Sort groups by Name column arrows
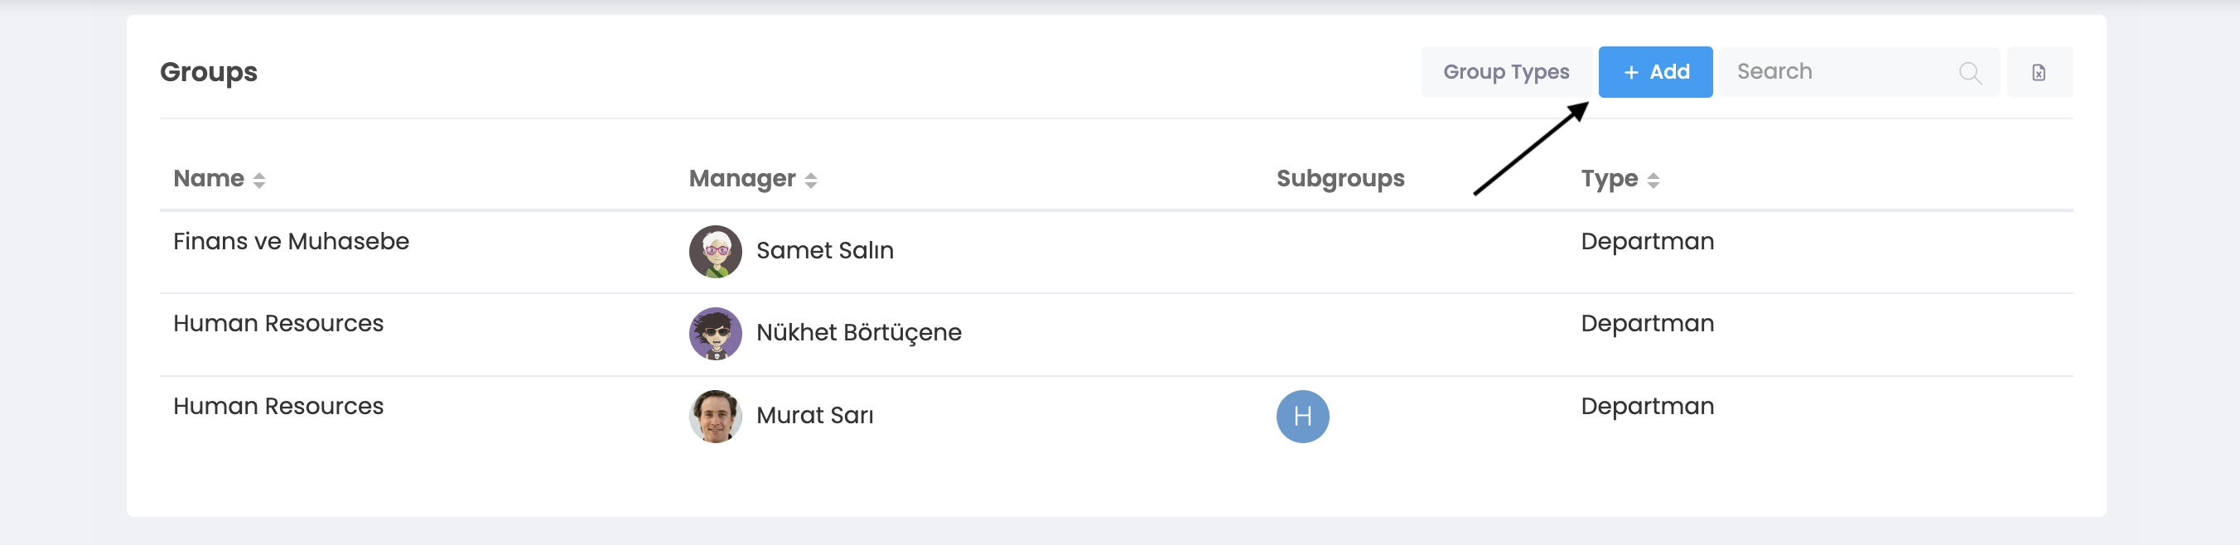The width and height of the screenshot is (2240, 545). [x=259, y=180]
